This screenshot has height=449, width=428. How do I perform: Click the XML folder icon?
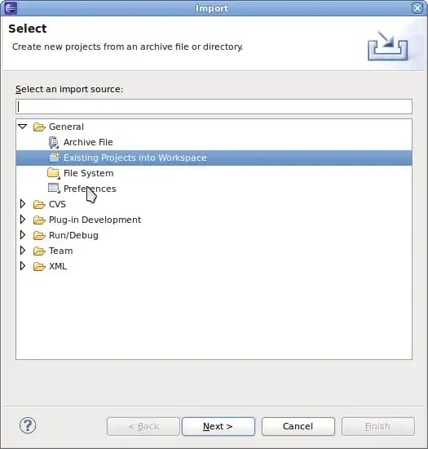[x=39, y=266]
